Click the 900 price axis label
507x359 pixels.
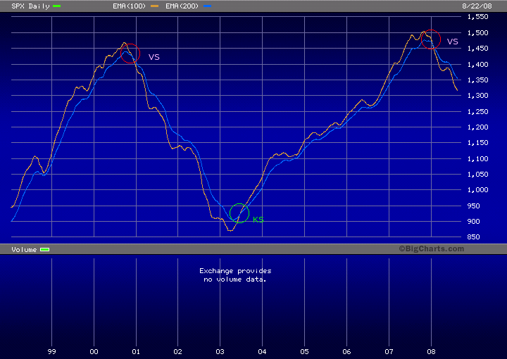tap(473, 221)
